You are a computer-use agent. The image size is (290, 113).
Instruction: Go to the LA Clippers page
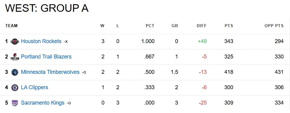click(35, 87)
